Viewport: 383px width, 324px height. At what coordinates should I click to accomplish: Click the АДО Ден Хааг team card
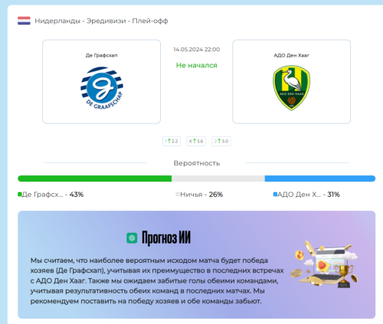[x=292, y=82]
